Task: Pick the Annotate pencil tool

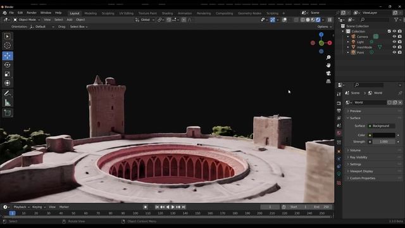Action: tap(7, 93)
